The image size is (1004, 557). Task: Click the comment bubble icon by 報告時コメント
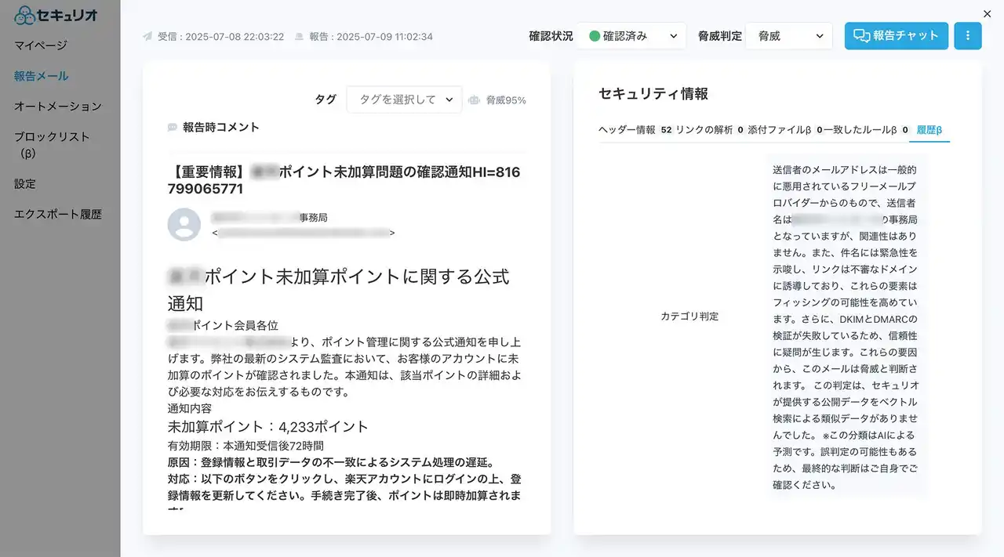173,127
